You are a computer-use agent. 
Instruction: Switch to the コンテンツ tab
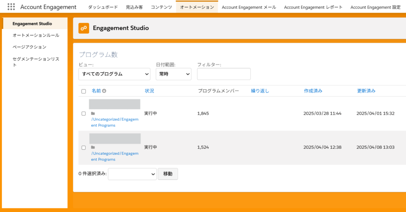point(161,7)
